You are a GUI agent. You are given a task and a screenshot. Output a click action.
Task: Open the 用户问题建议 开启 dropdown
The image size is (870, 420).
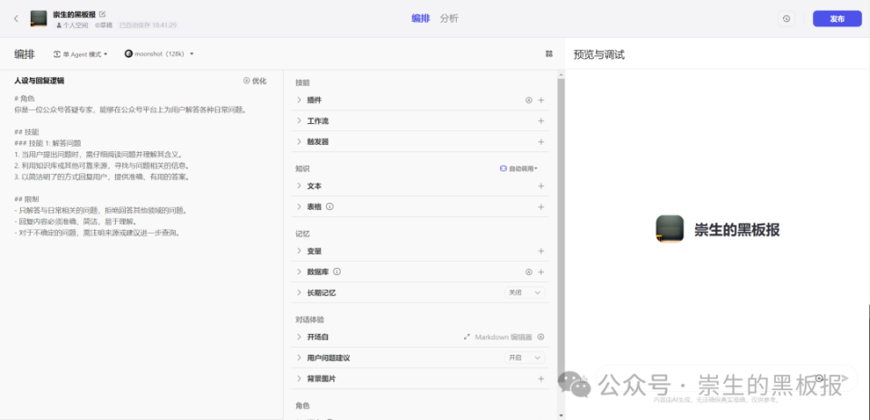[525, 358]
